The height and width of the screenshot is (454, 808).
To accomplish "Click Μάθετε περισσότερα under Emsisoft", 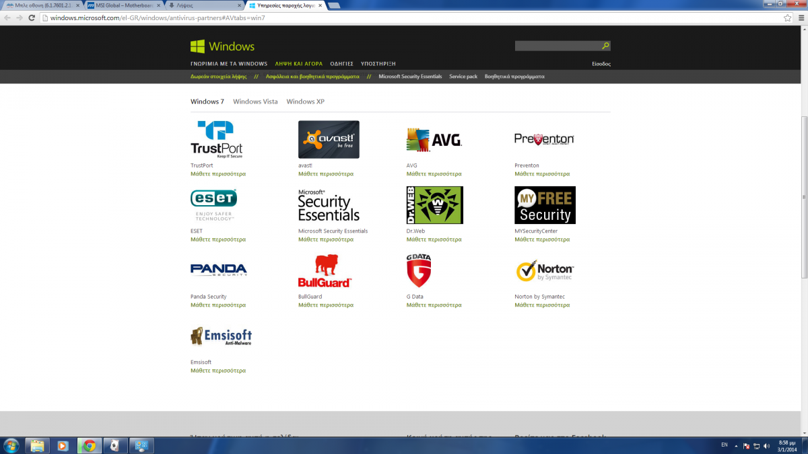I will [218, 371].
